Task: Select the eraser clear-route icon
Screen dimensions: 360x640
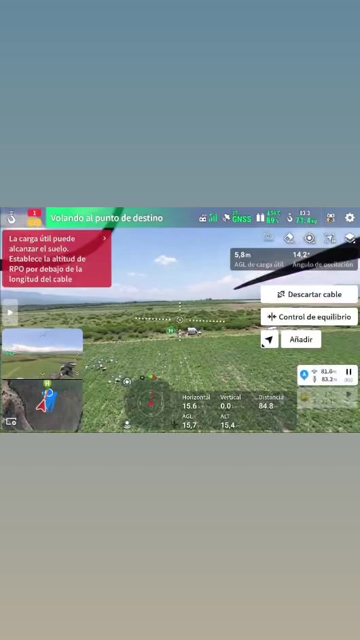Action: [x=289, y=238]
